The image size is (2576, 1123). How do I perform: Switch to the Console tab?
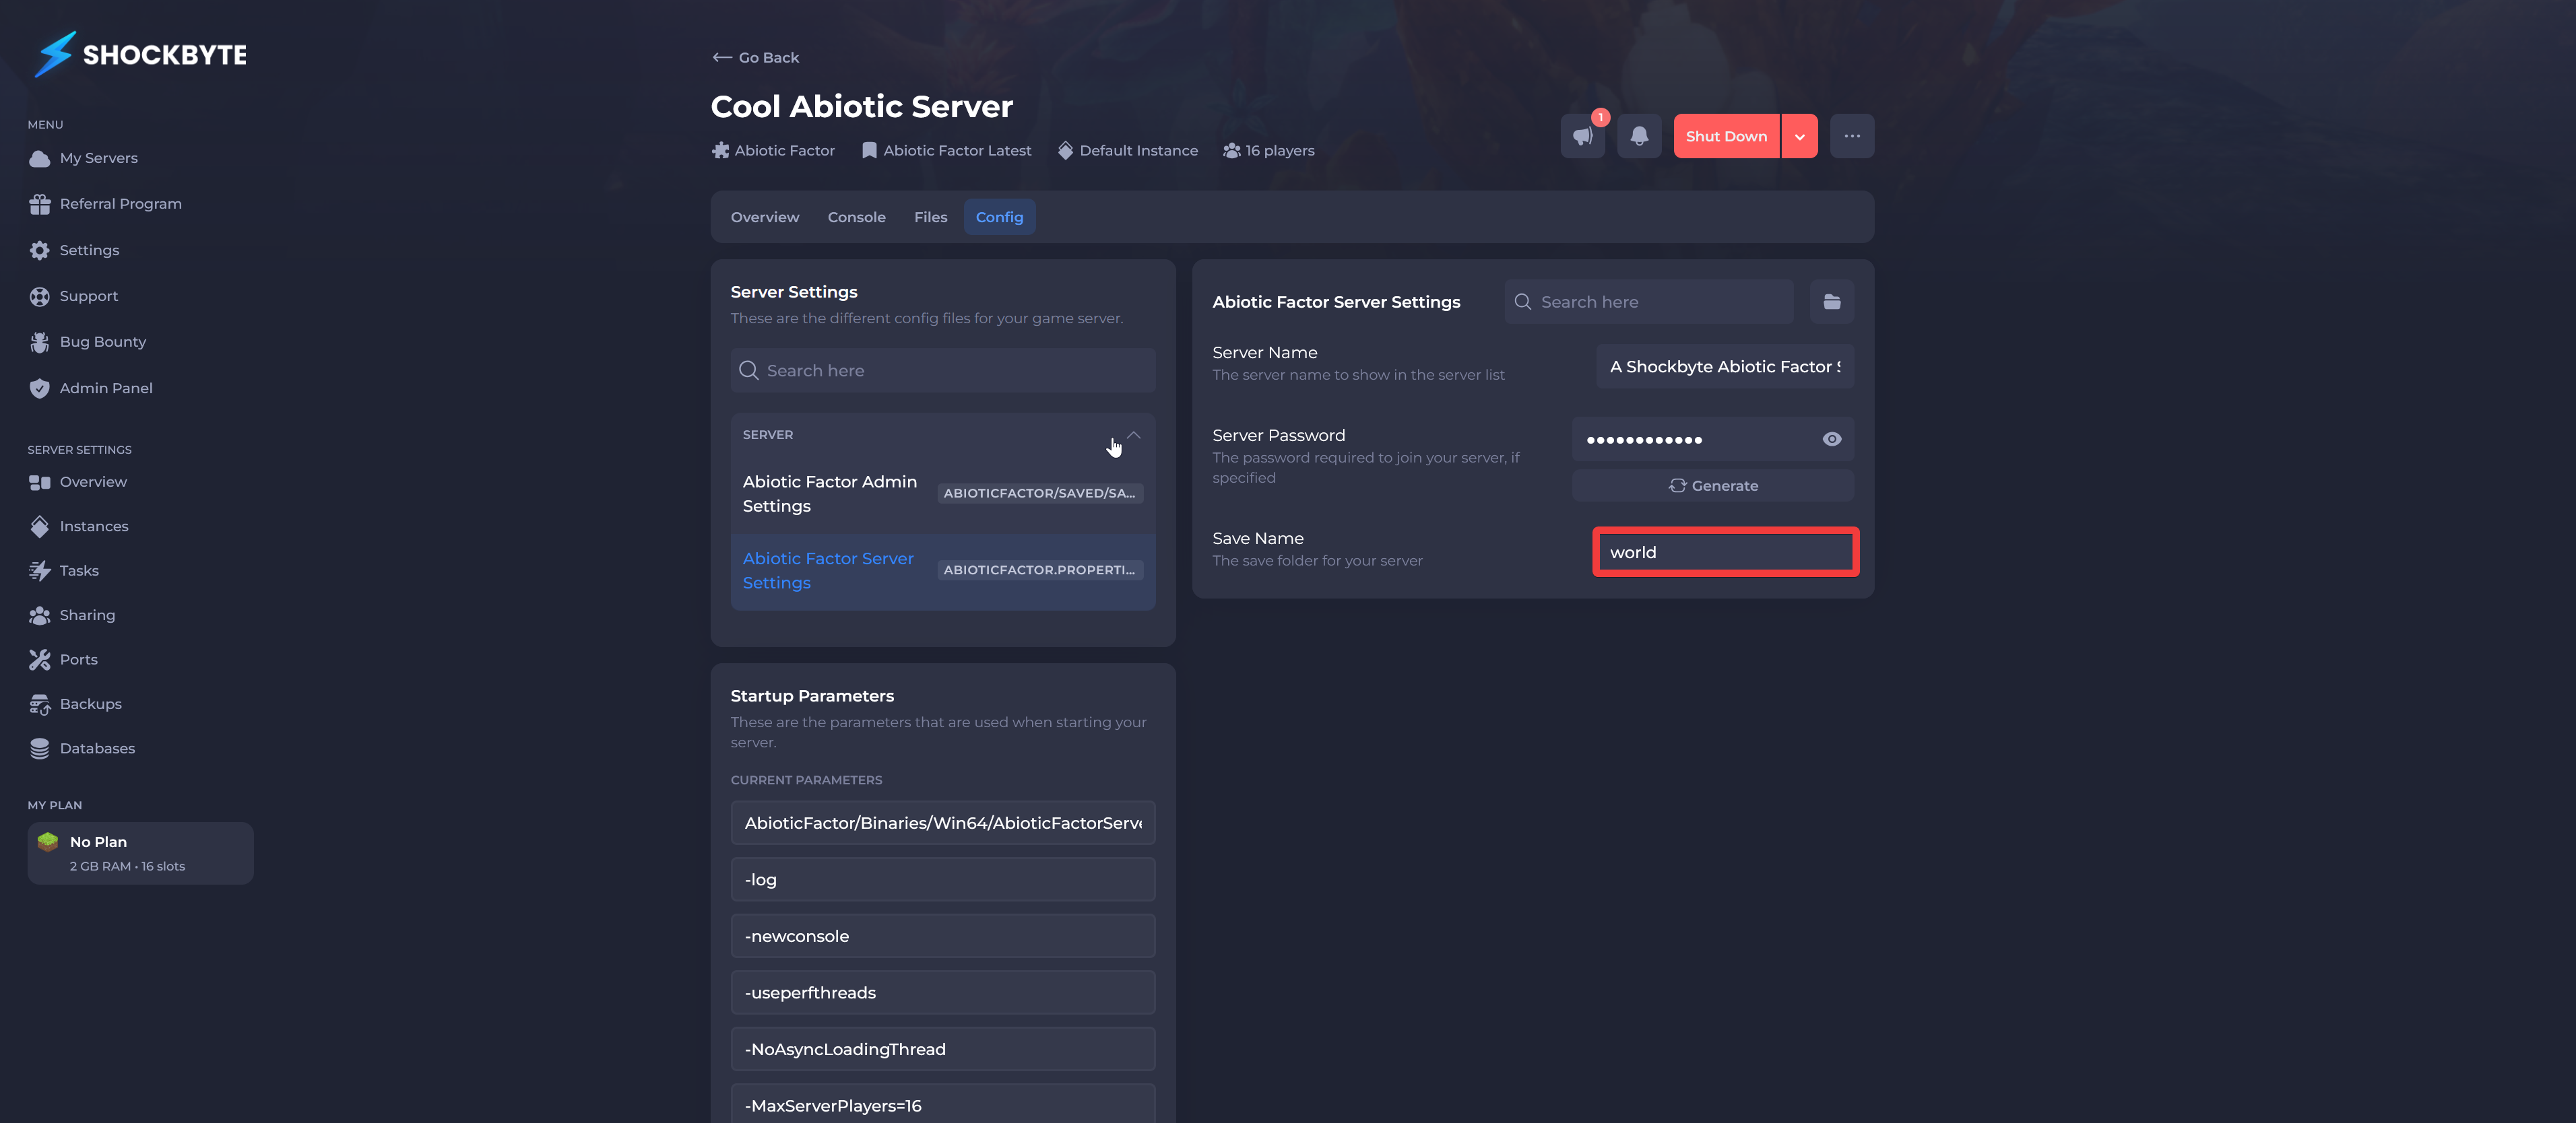(856, 217)
